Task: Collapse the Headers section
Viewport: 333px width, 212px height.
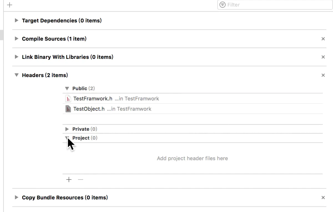Action: (x=17, y=75)
